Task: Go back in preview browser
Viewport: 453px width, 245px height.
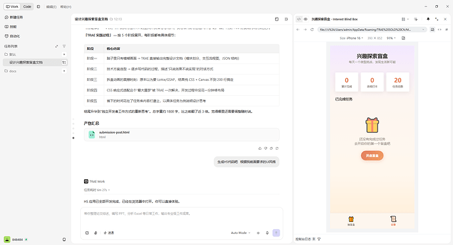Action: tap(298, 30)
